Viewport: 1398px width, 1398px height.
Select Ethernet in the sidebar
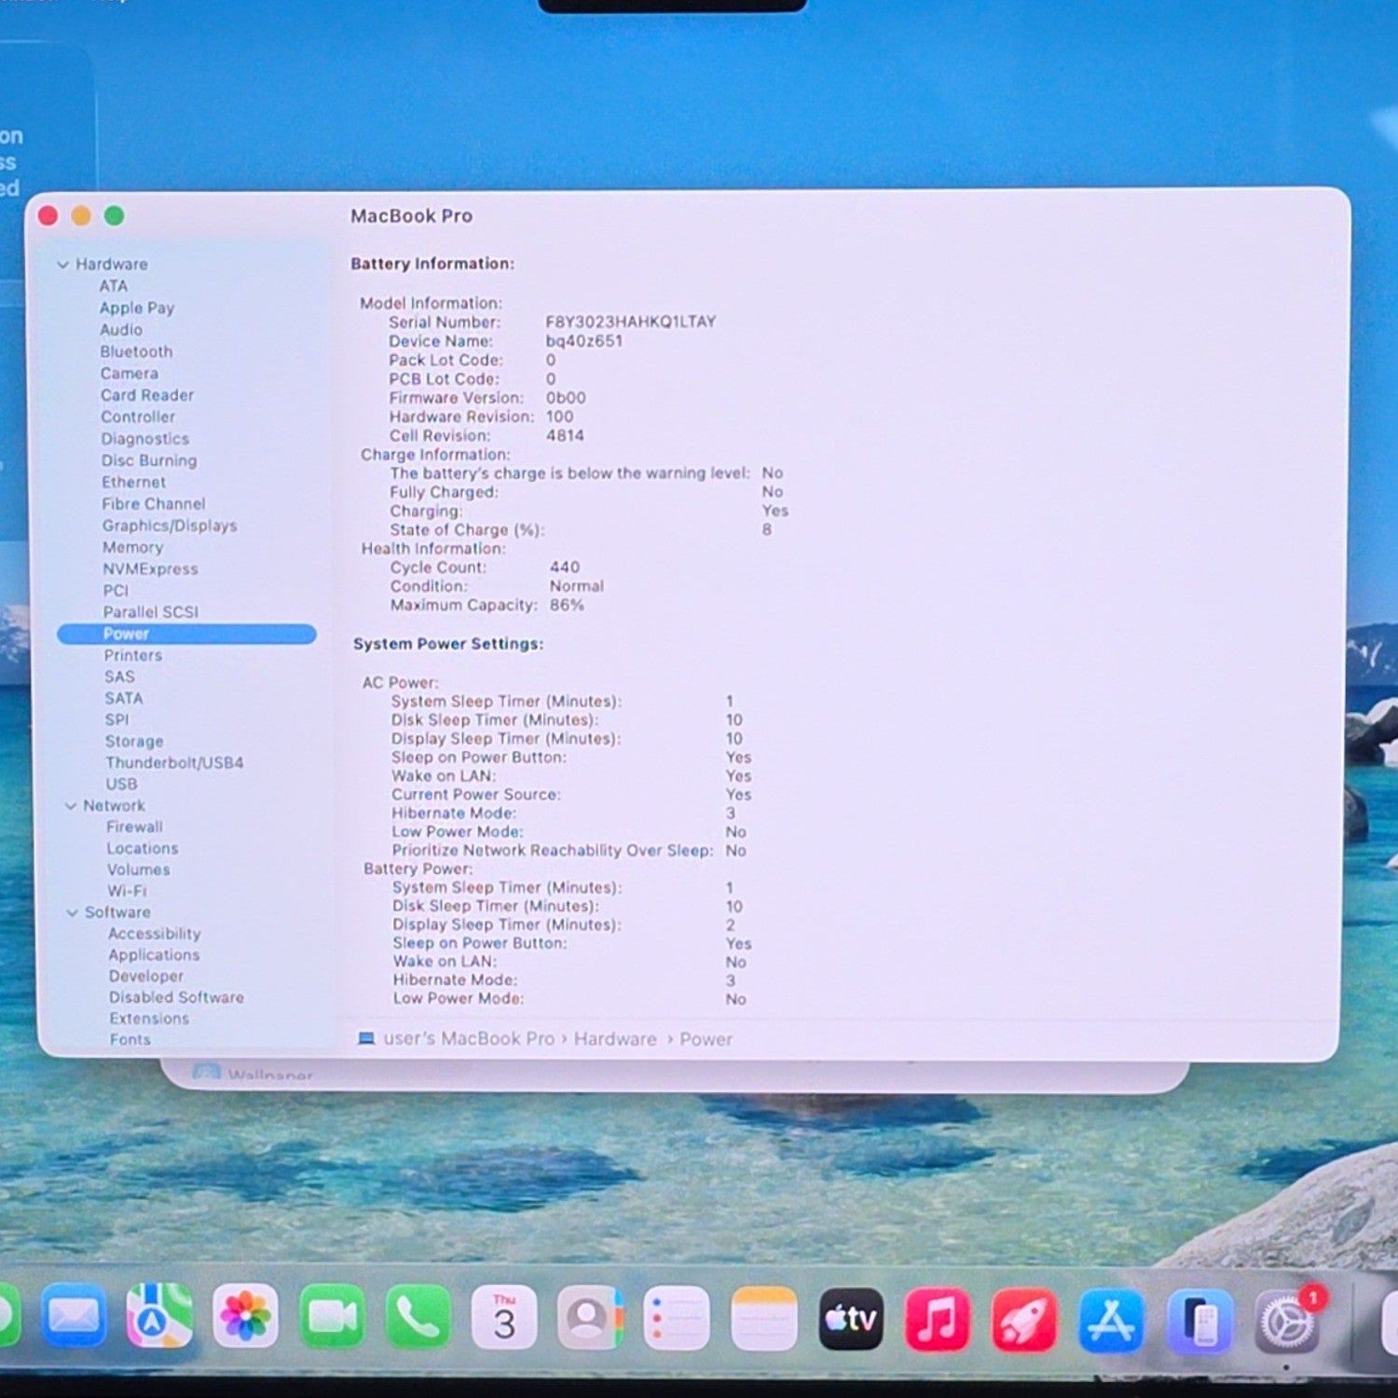(x=133, y=482)
